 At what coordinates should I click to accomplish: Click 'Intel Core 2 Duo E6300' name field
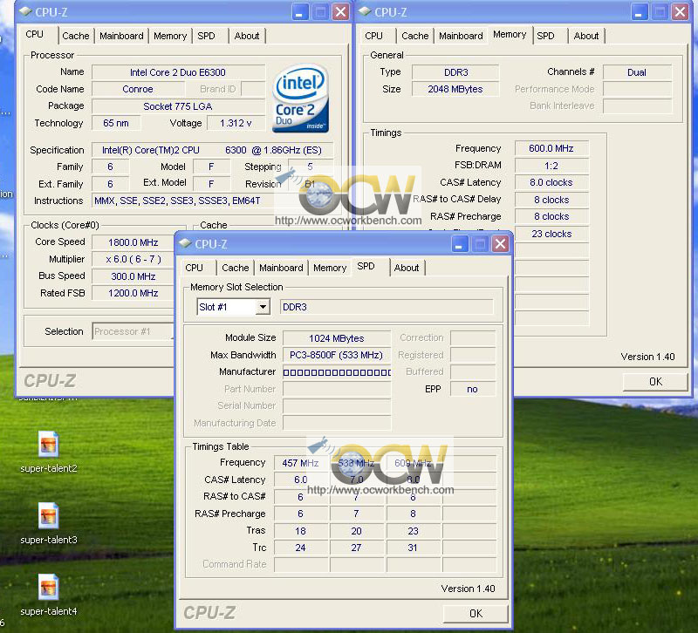pyautogui.click(x=178, y=72)
